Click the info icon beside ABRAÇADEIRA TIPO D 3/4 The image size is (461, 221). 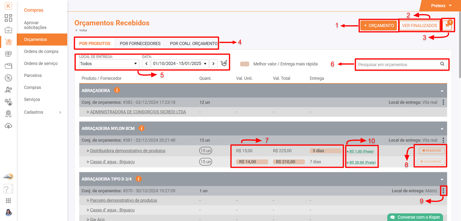coord(139,179)
